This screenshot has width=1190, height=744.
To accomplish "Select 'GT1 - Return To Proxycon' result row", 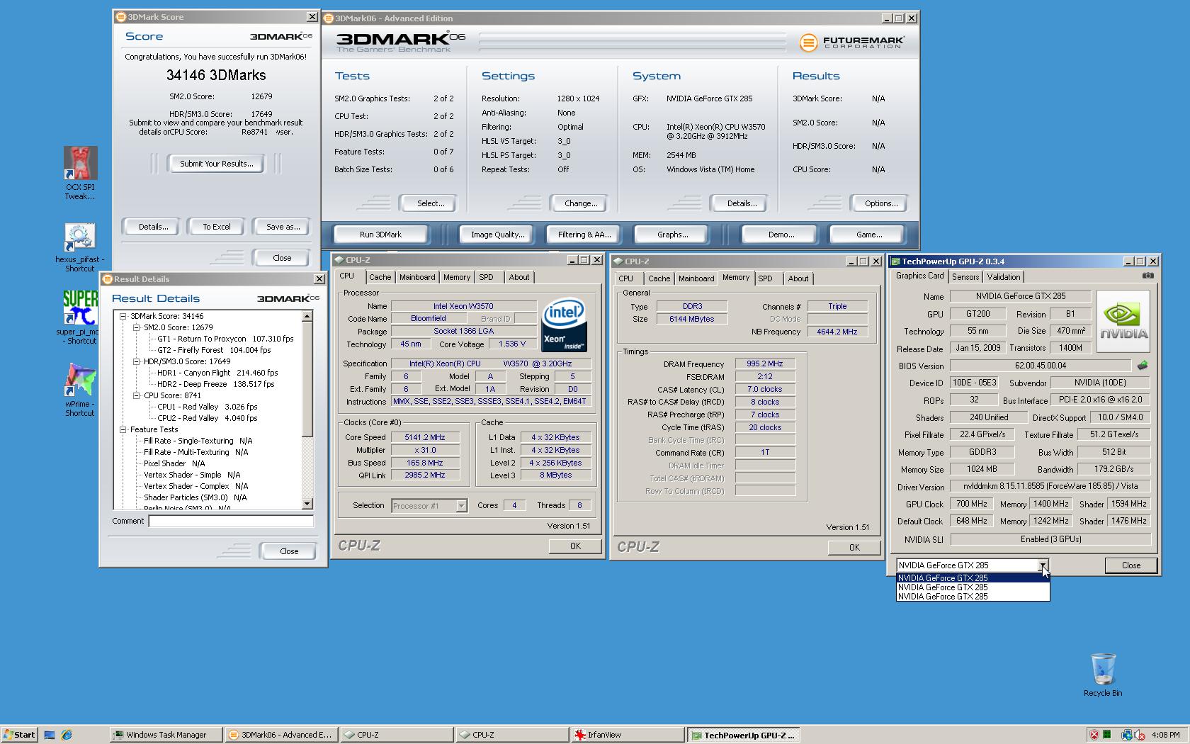I will (225, 339).
